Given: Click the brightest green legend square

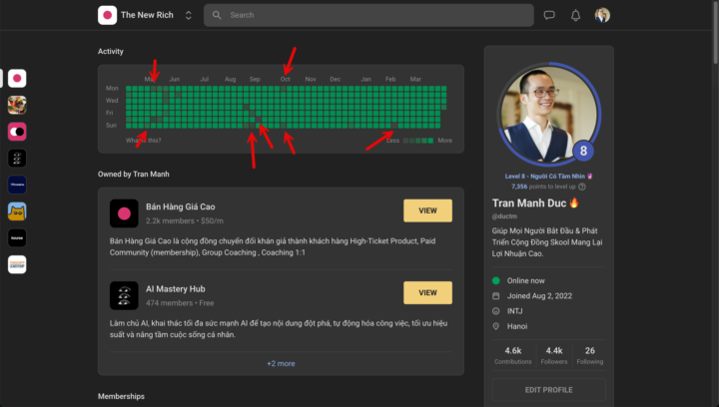Looking at the screenshot, I should click(x=430, y=141).
